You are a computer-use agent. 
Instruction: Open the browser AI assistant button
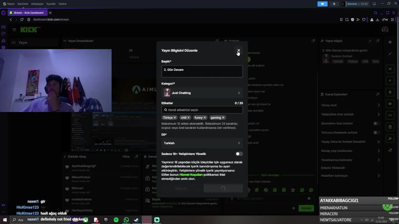pos(385,20)
